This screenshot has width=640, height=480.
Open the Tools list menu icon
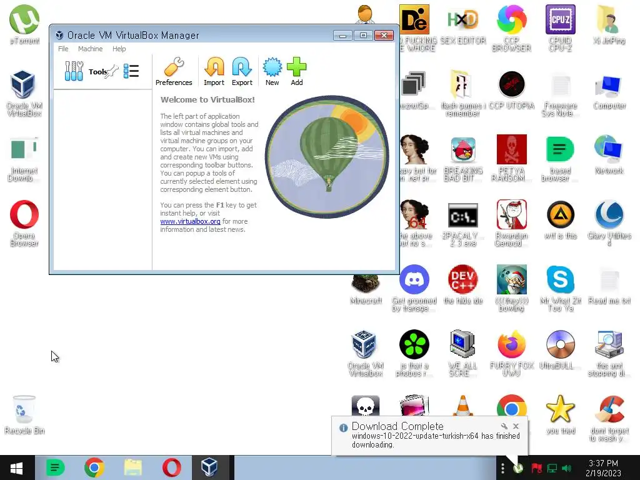pyautogui.click(x=131, y=71)
